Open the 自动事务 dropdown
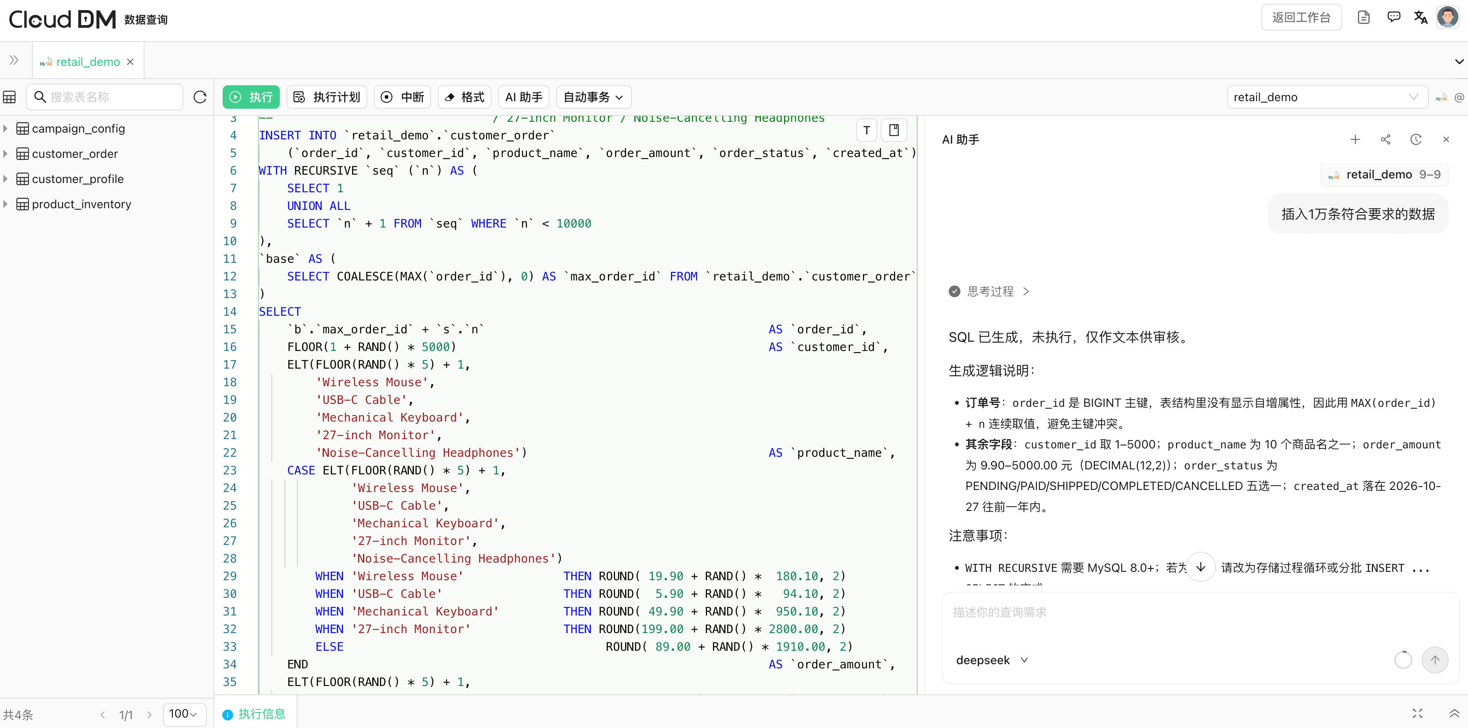This screenshot has height=728, width=1468. [593, 97]
